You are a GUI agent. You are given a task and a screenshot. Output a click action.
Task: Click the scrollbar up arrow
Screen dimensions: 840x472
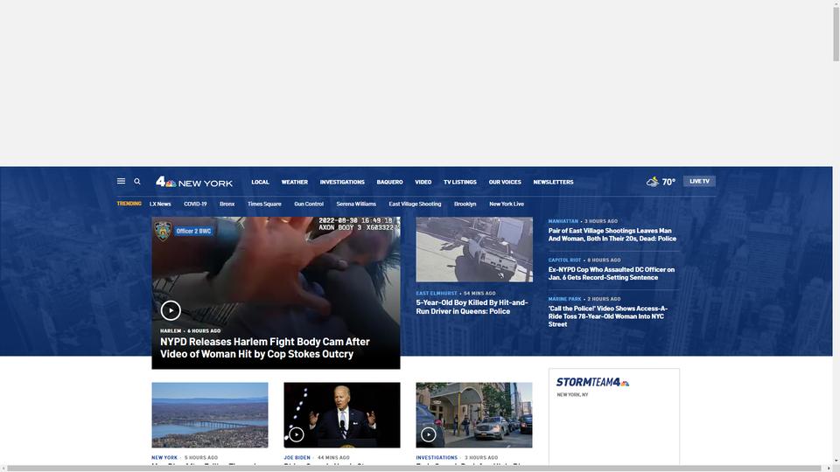(x=836, y=3)
